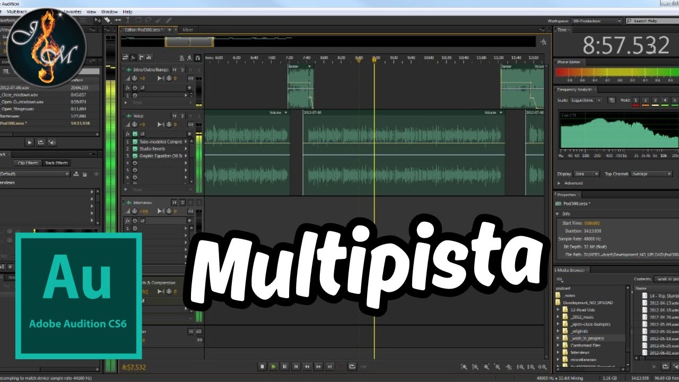This screenshot has width=679, height=382.
Task: Mute the Voice track
Action: pos(175,116)
